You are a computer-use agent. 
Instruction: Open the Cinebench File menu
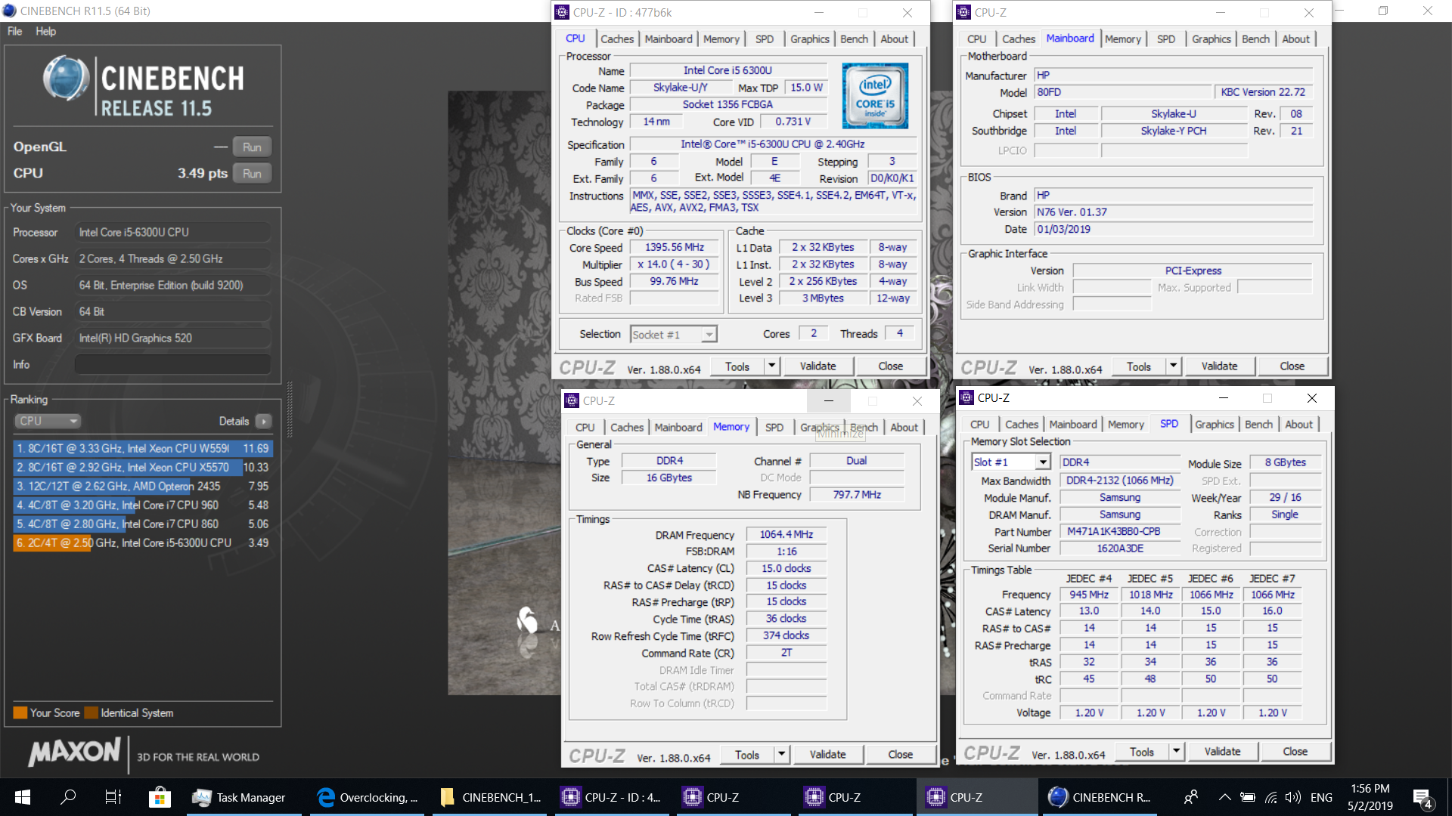[x=14, y=31]
